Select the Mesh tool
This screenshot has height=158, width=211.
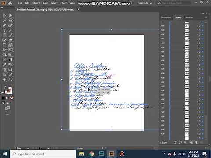click(x=4, y=60)
